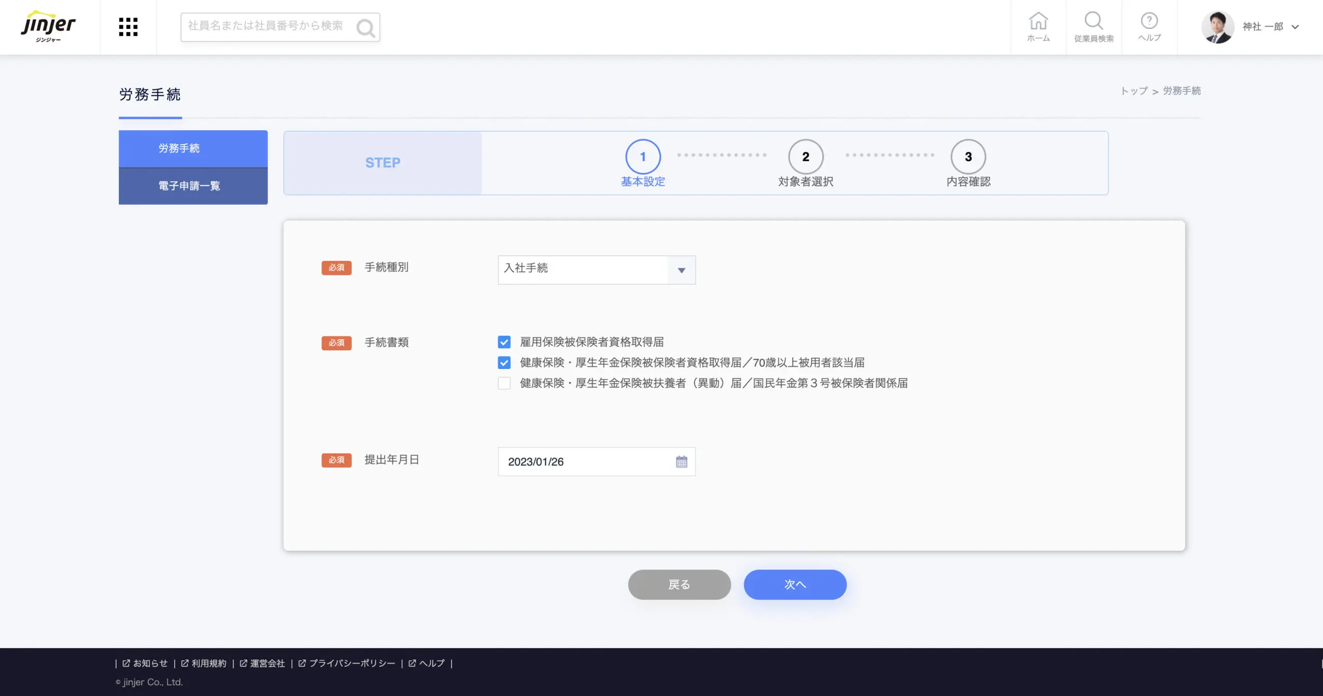Expand the 神社 一郎 user menu chevron

pos(1295,27)
